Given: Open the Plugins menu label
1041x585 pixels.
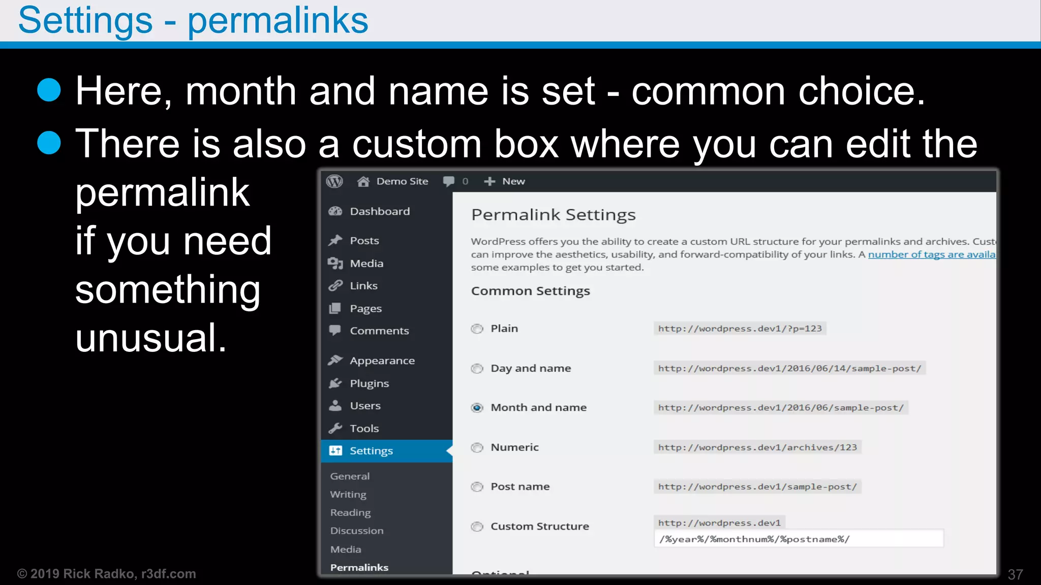Looking at the screenshot, I should [369, 383].
